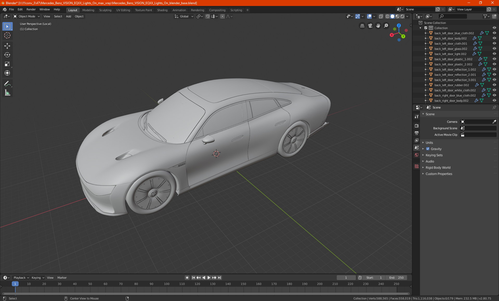This screenshot has width=499, height=301.
Task: Switch to the UV Editing workspace tab
Action: (x=123, y=10)
